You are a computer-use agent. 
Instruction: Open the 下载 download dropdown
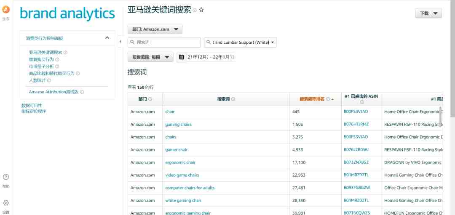pos(428,13)
